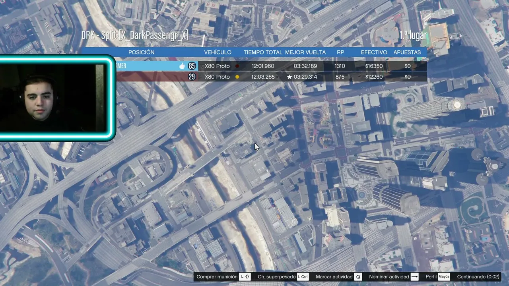This screenshot has height=286, width=509.
Task: Click the TIEMPO TOTAL column header
Action: (263, 52)
